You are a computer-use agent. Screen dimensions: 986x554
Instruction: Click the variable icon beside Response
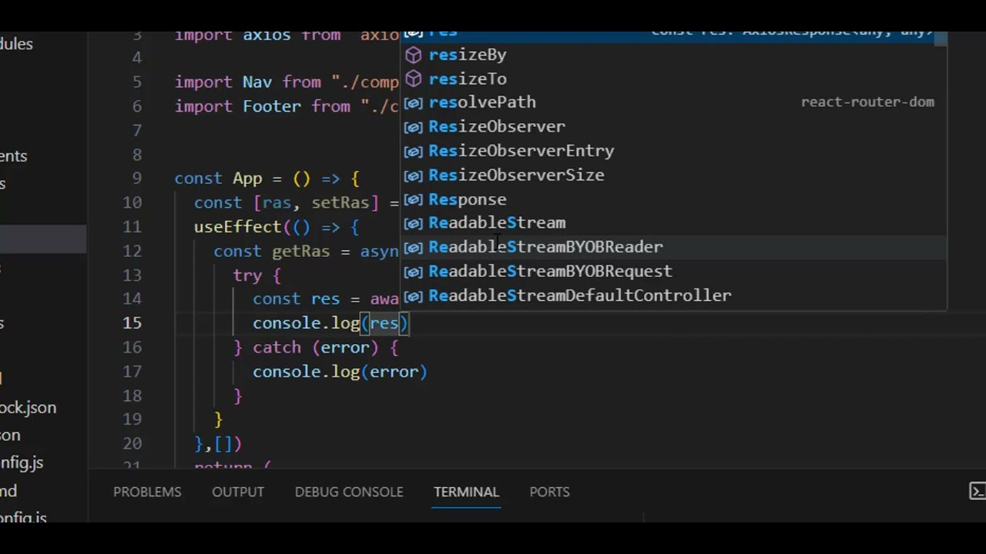point(414,200)
